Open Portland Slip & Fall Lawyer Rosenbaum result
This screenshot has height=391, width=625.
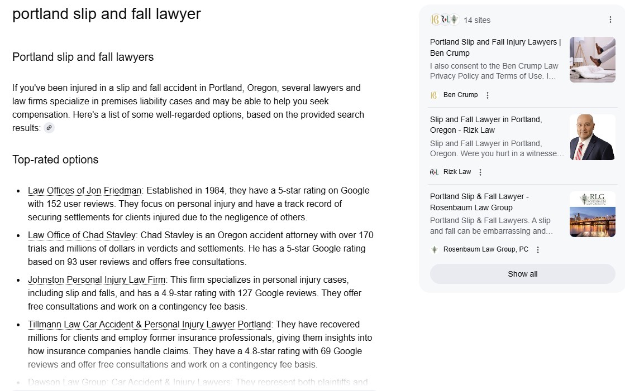480,202
